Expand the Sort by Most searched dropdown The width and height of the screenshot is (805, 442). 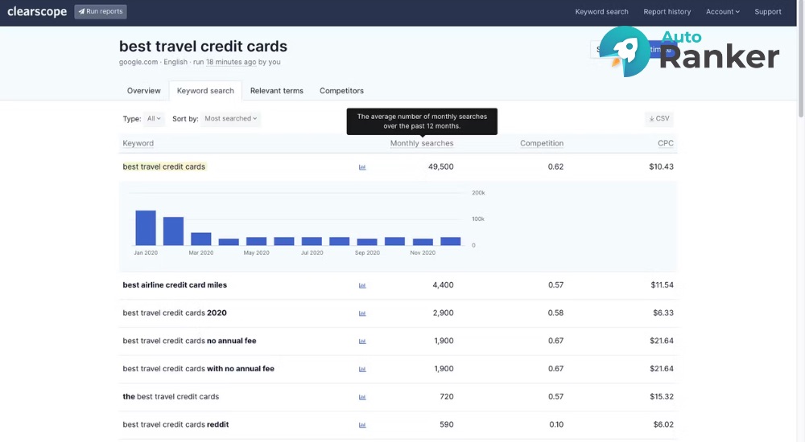click(230, 119)
